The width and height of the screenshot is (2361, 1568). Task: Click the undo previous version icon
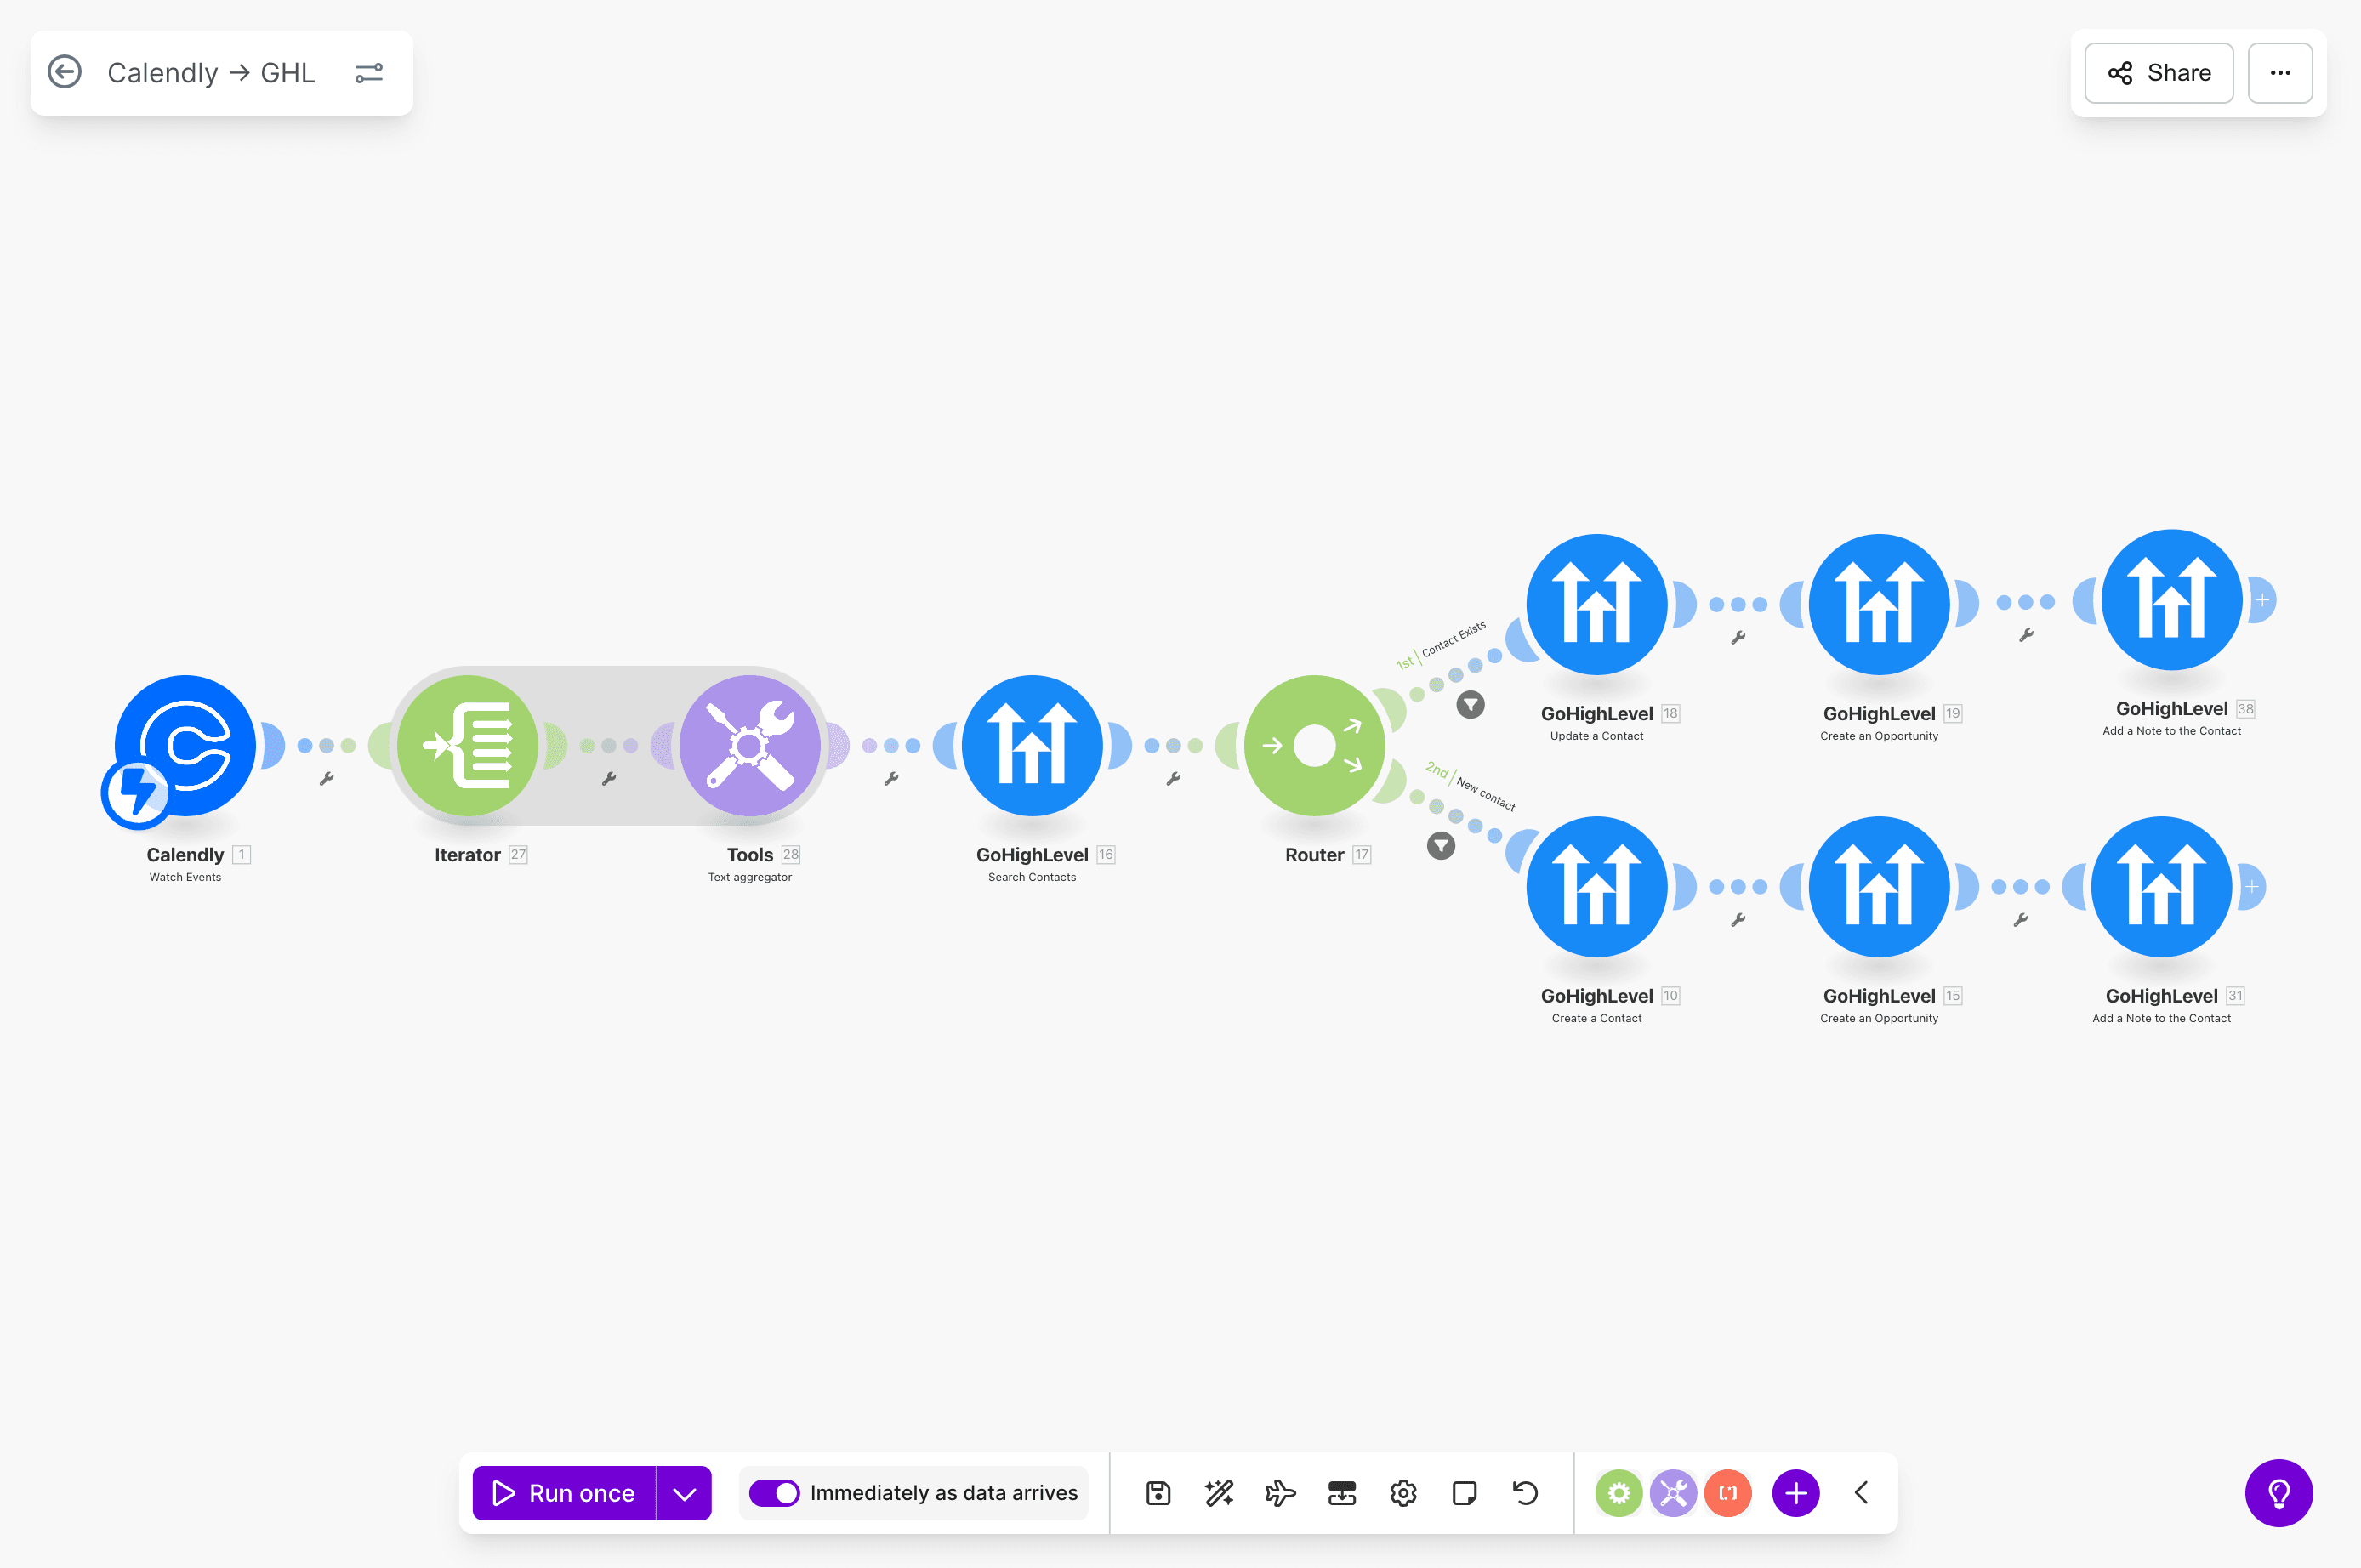point(1525,1493)
